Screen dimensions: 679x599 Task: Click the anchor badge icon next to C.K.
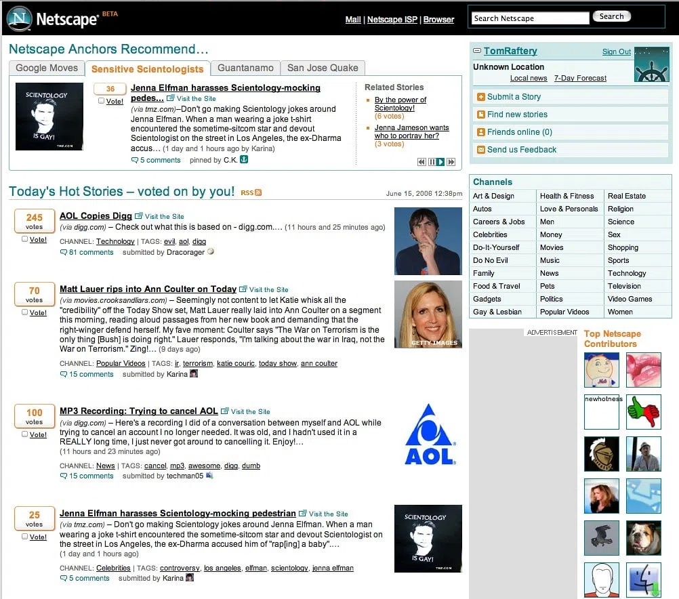point(244,159)
